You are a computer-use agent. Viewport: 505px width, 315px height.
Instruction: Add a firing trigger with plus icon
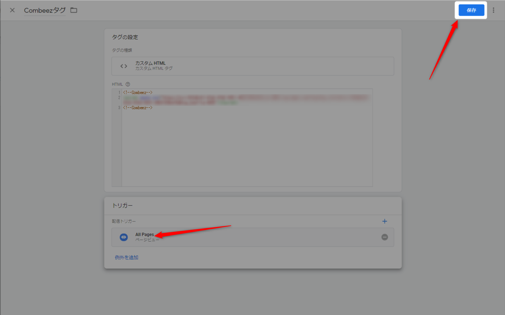385,221
